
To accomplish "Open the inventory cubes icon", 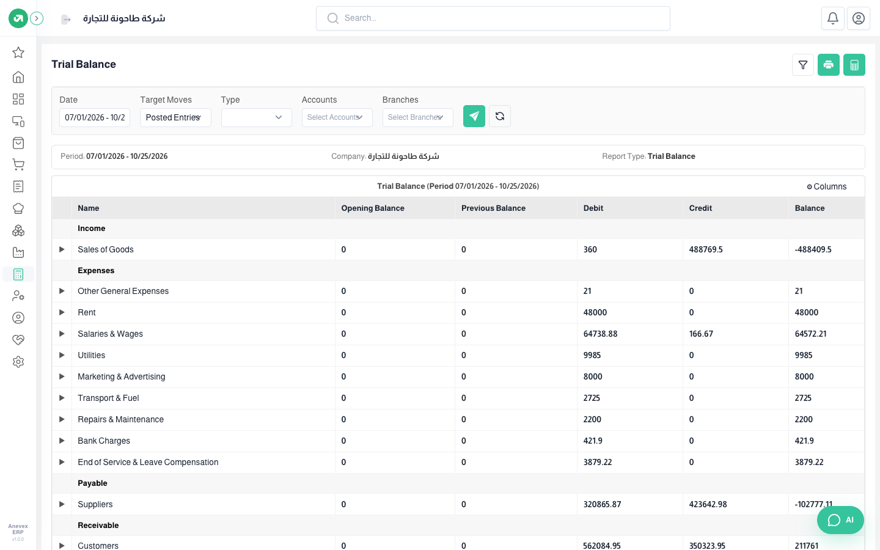I will pyautogui.click(x=18, y=230).
